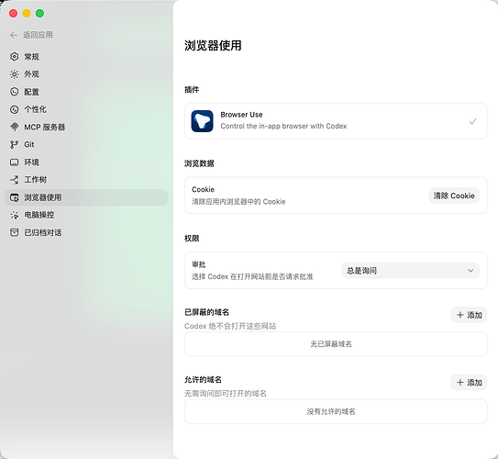Click the 插件 section heading
The height and width of the screenshot is (459, 498).
[x=192, y=90]
